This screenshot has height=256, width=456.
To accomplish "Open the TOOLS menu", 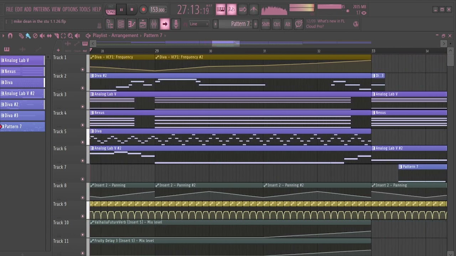I will coord(84,9).
